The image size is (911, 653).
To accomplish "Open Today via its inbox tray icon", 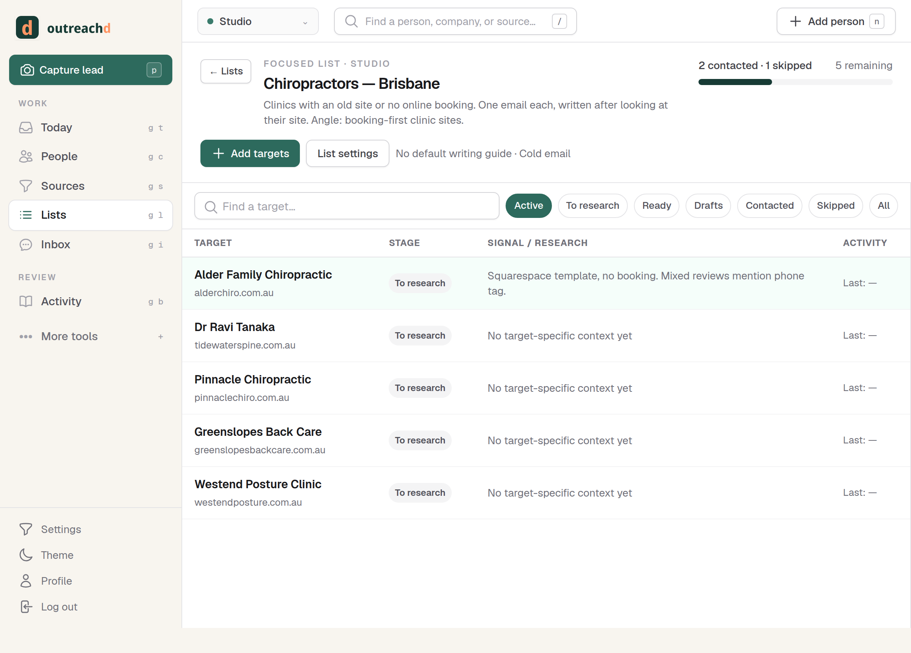I will tap(26, 128).
